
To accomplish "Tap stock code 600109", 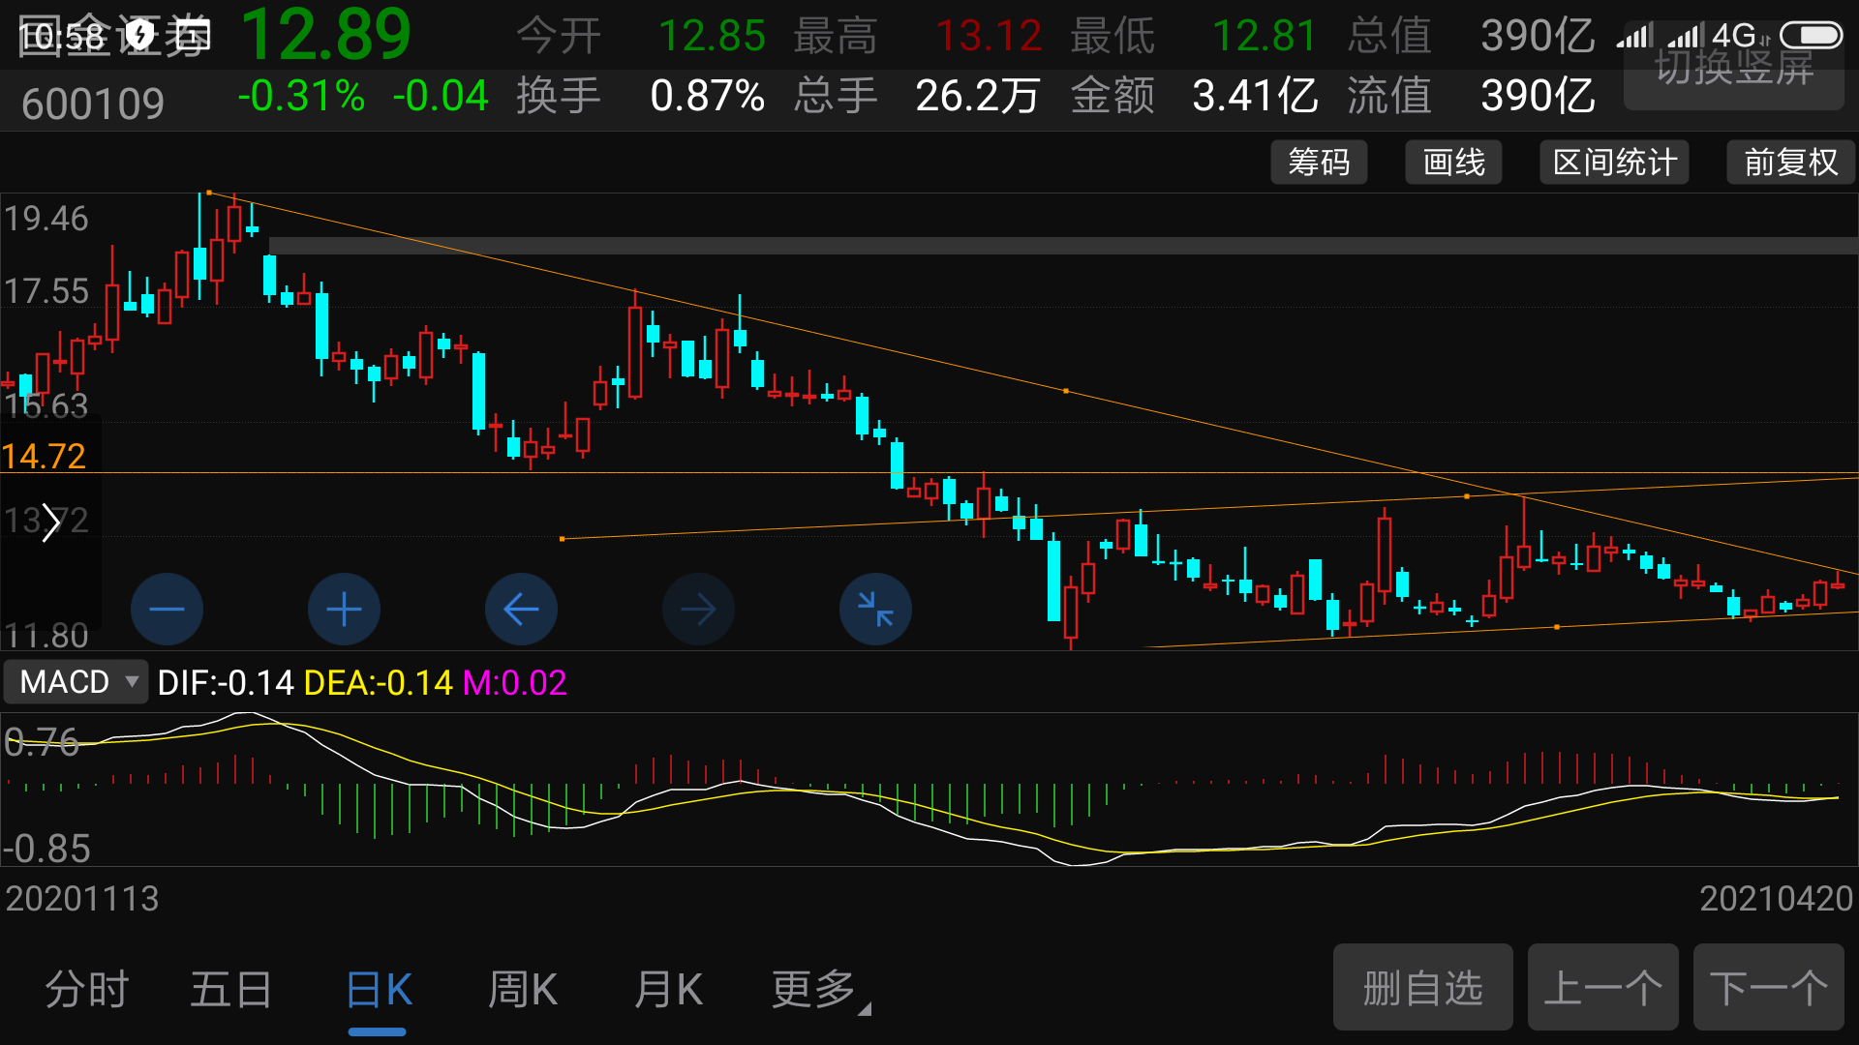I will tap(93, 104).
